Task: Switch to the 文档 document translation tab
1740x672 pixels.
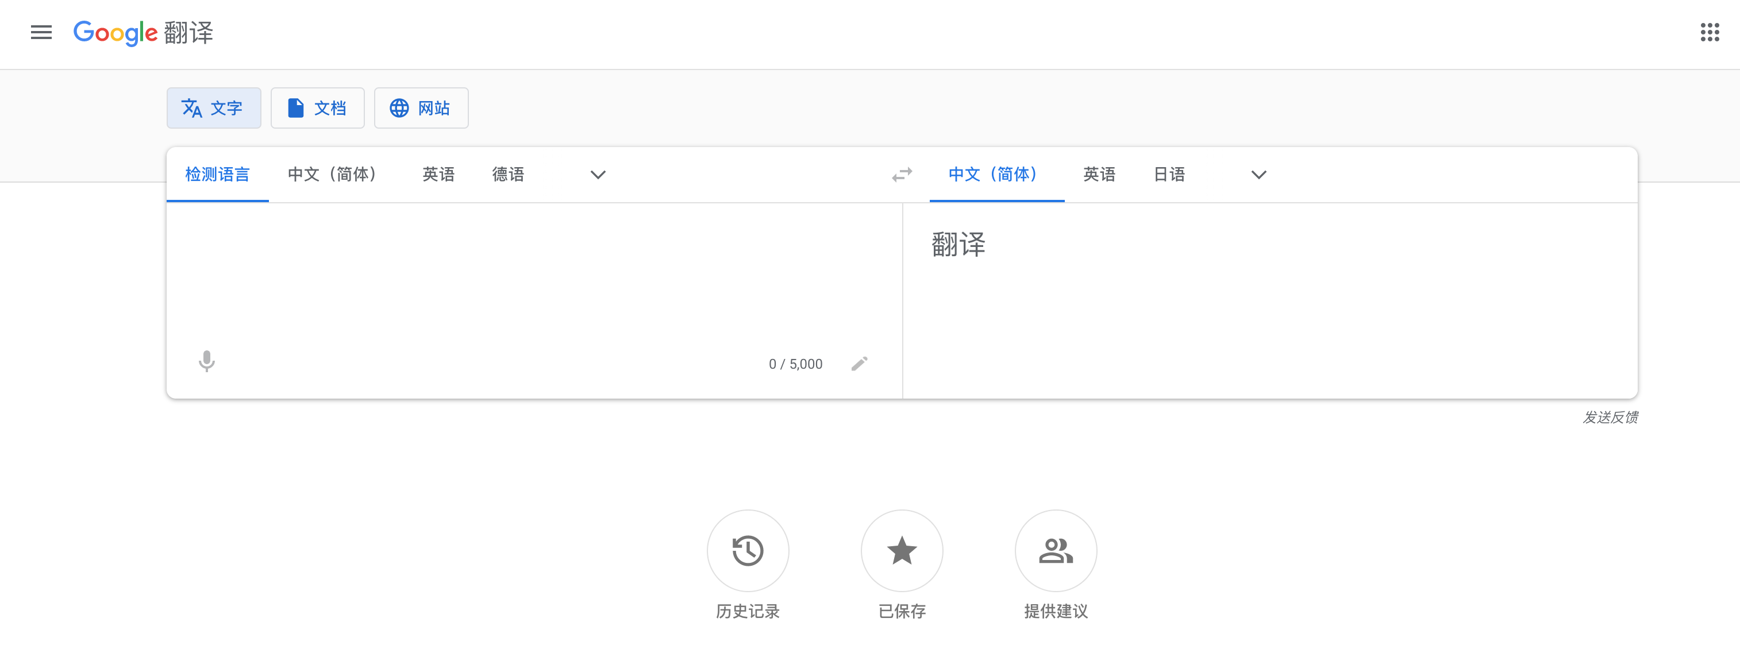Action: [317, 108]
